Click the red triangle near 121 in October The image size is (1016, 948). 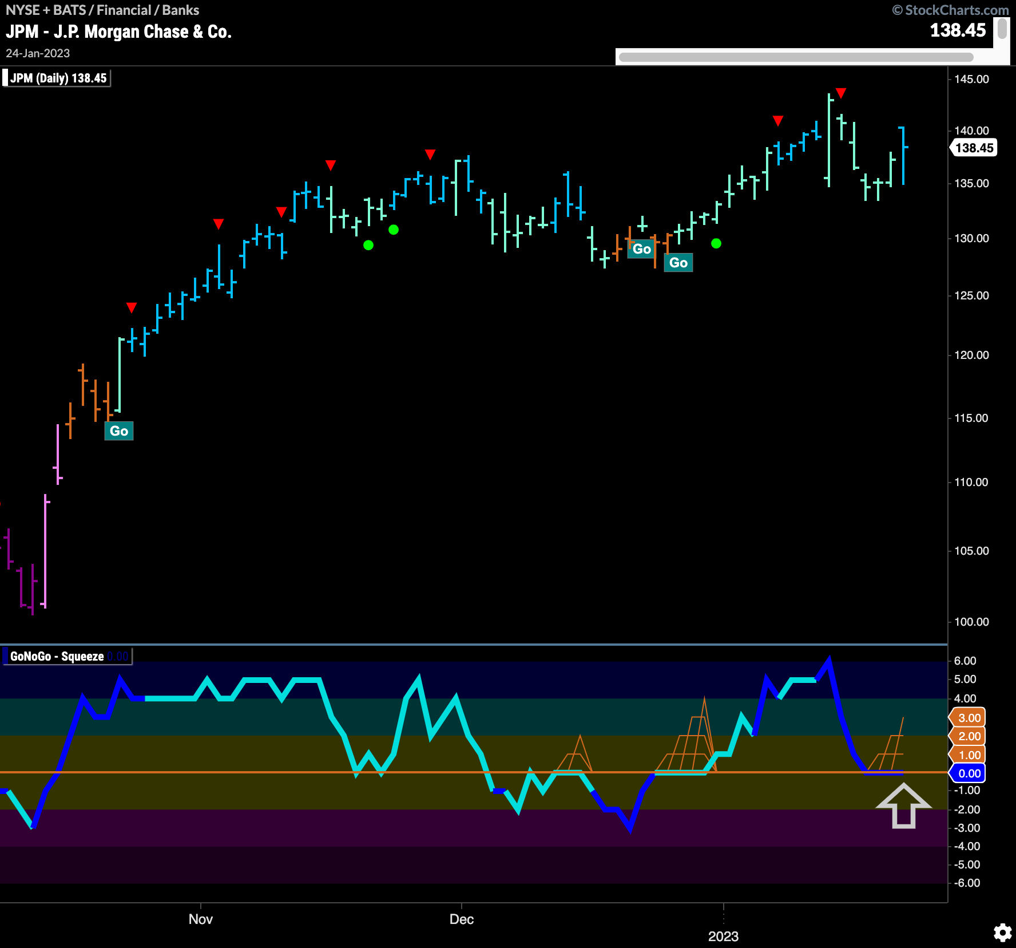[132, 308]
